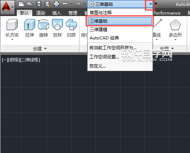Select the Extrude (拉伸) tool
This screenshot has height=153, width=190.
coord(30,28)
